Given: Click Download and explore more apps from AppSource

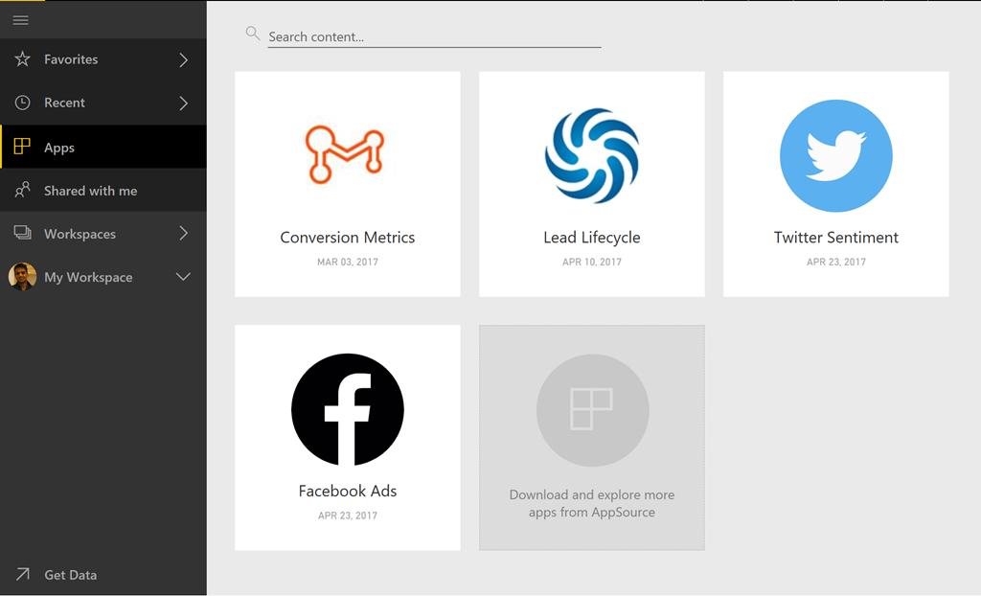Looking at the screenshot, I should click(x=592, y=503).
